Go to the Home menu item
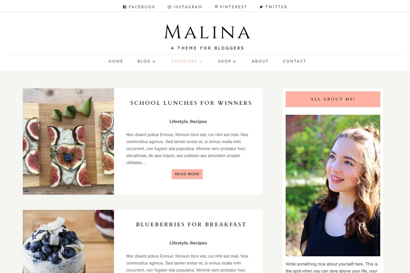The image size is (410, 273). pyautogui.click(x=116, y=61)
